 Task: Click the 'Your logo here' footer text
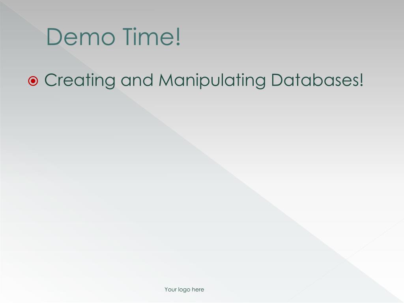(x=184, y=290)
